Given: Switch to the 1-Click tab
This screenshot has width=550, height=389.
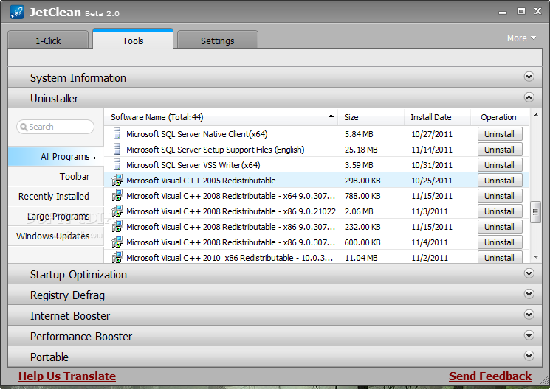Looking at the screenshot, I should point(48,41).
